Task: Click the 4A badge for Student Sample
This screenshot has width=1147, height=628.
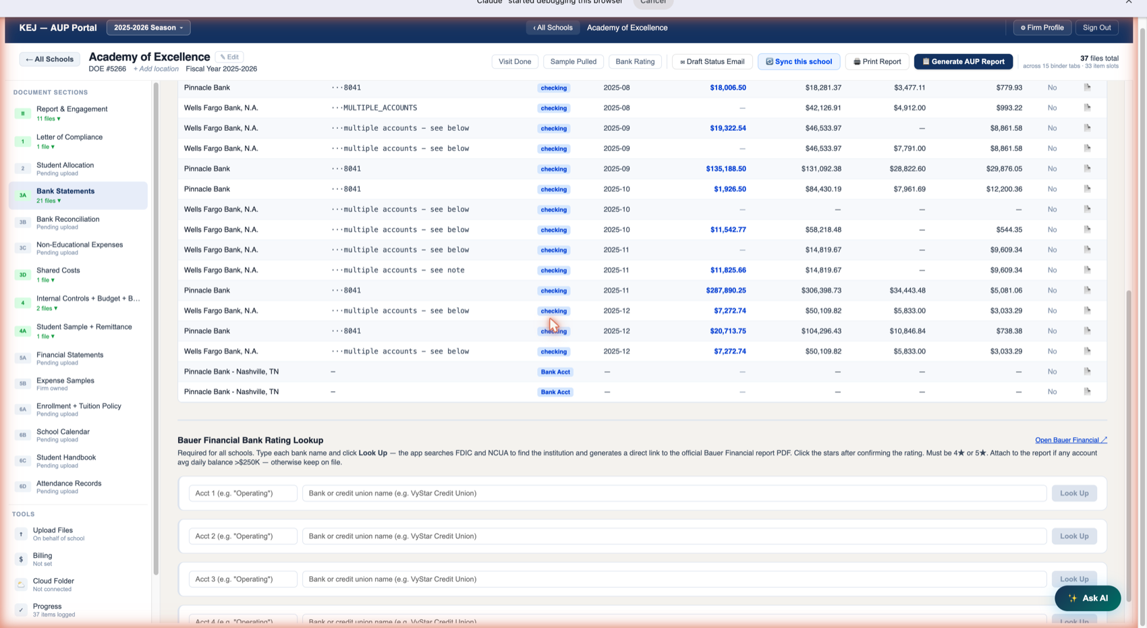Action: (22, 331)
